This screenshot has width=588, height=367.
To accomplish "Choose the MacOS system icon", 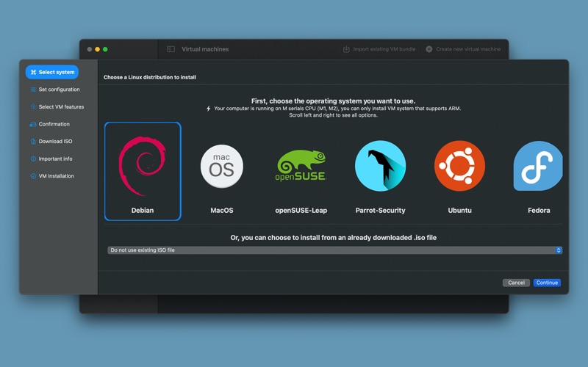I will tap(222, 167).
